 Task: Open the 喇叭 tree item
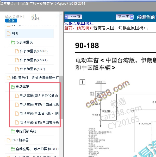pyautogui.click(x=29, y=33)
